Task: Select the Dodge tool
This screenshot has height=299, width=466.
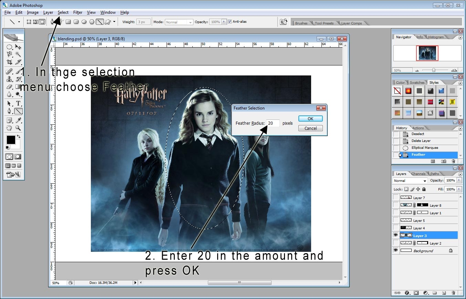Action: (x=18, y=94)
